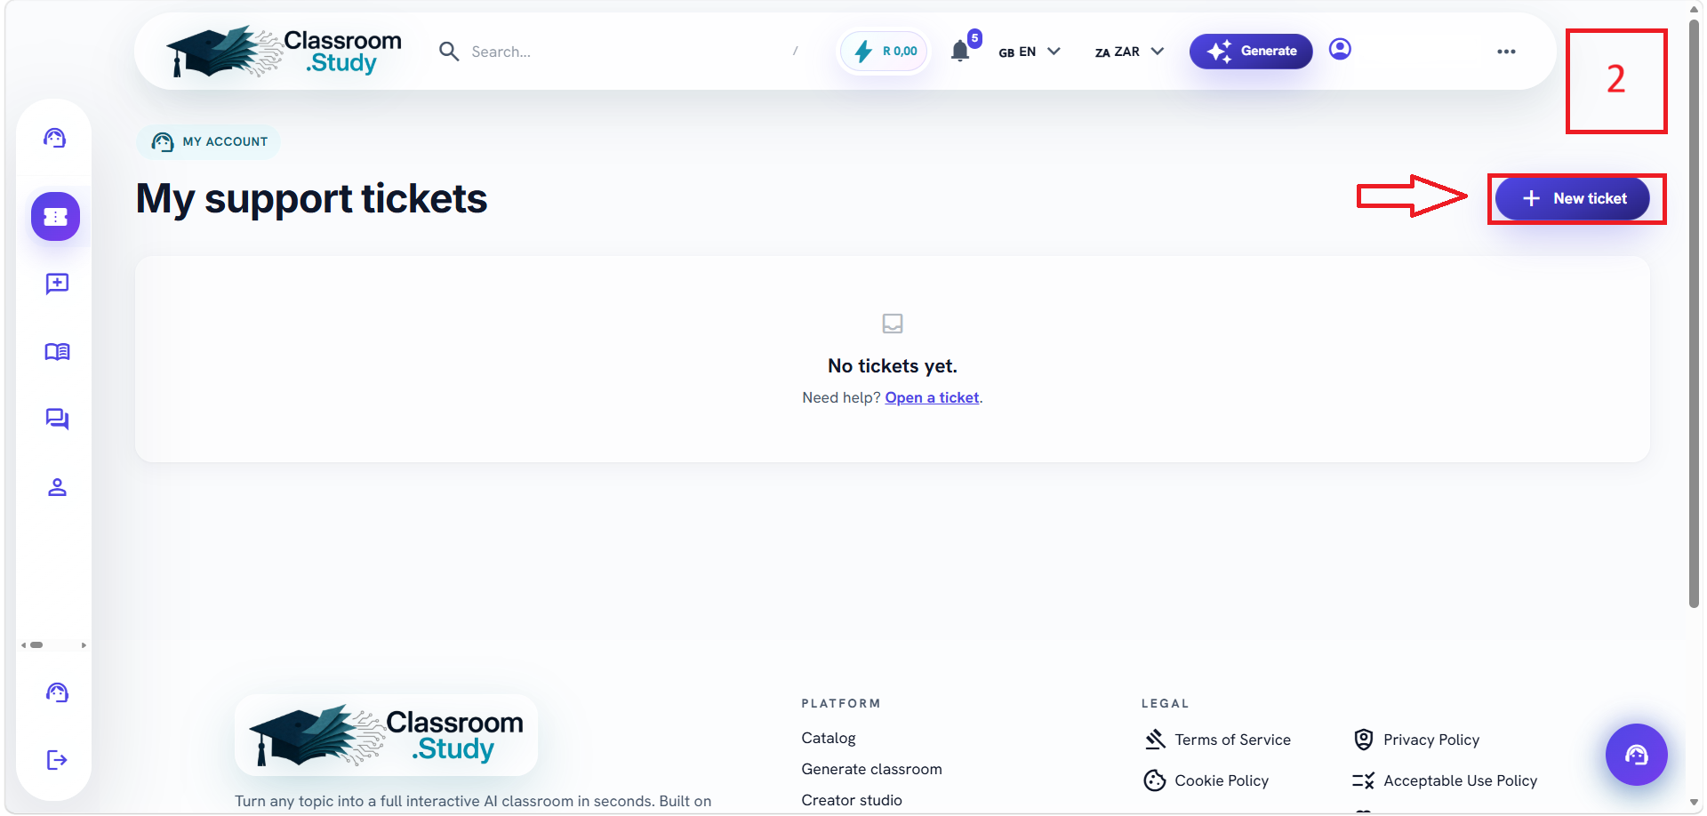The width and height of the screenshot is (1707, 816).
Task: Click the New ticket button
Action: tap(1572, 198)
